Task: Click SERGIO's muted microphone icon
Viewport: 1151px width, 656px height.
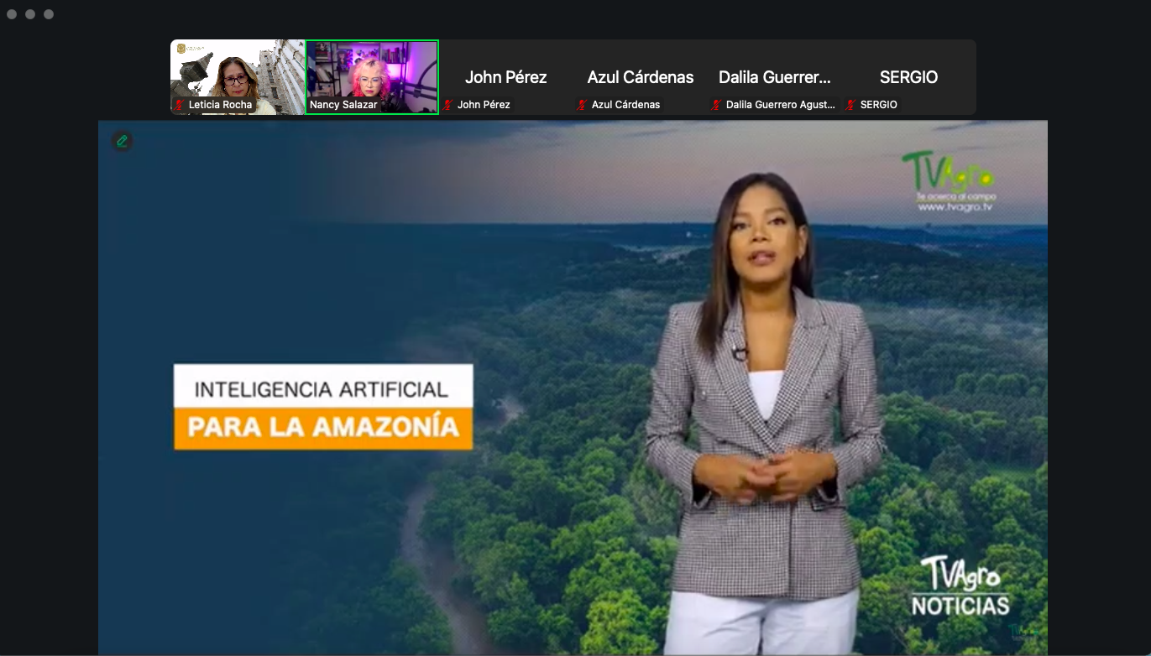Action: pos(850,105)
